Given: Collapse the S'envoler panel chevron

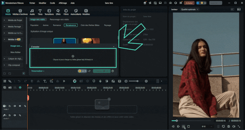Looking at the screenshot, I should [114, 47].
